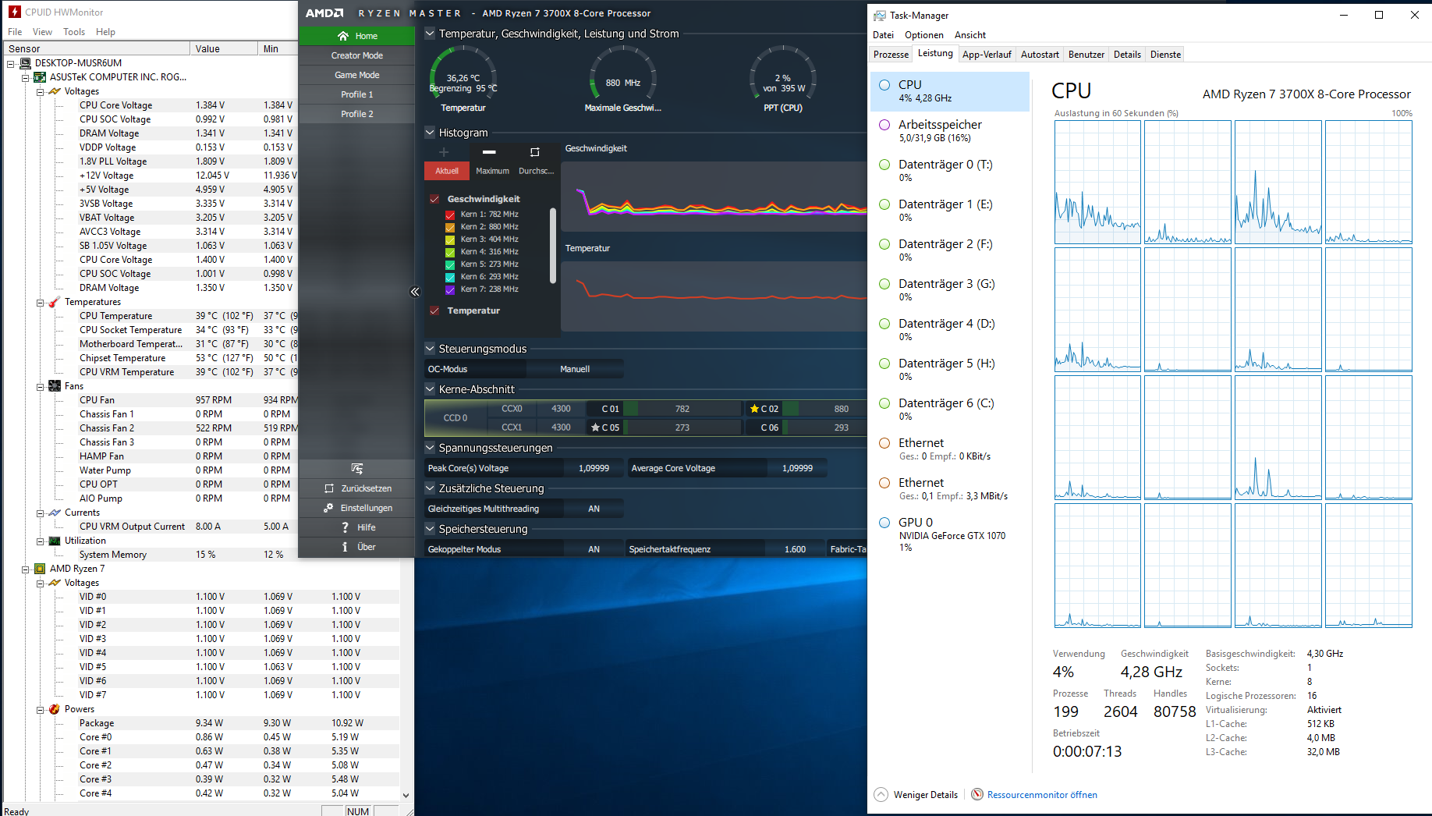Collapse the Temperatur, Geschwindigkeit, Leistung und Strom section

[430, 34]
